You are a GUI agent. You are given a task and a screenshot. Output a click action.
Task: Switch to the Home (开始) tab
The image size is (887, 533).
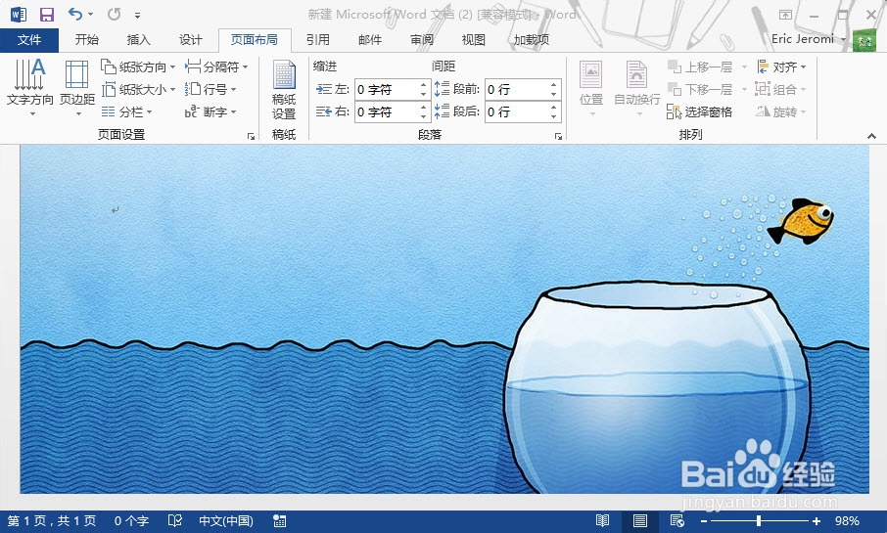click(87, 39)
